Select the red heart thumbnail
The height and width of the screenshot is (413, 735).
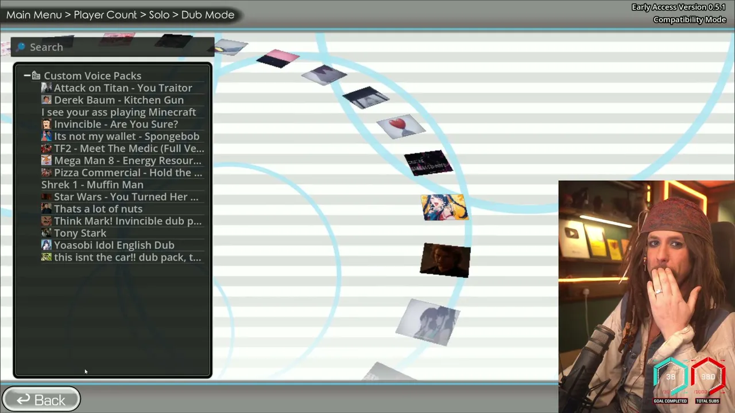click(x=401, y=126)
